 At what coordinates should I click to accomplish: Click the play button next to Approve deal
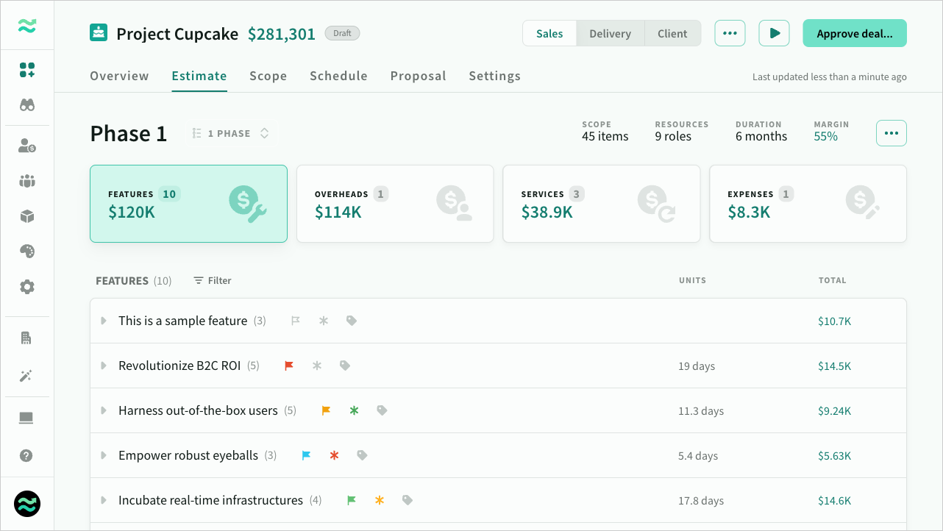[774, 33]
